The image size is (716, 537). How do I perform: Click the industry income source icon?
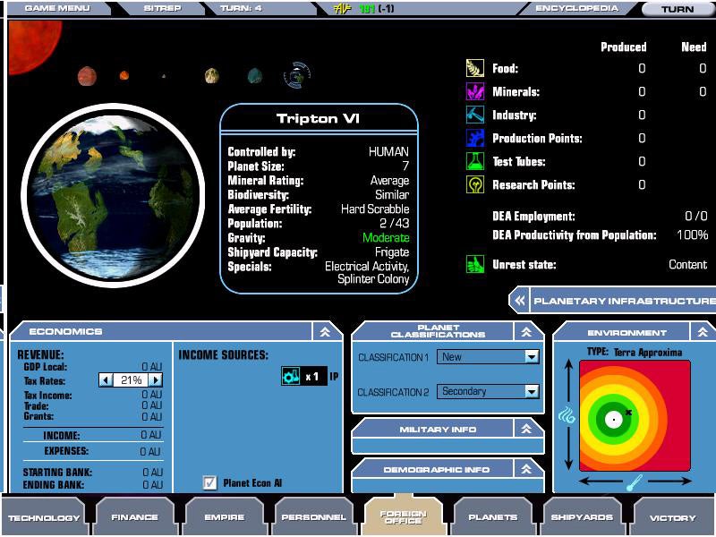[x=291, y=376]
